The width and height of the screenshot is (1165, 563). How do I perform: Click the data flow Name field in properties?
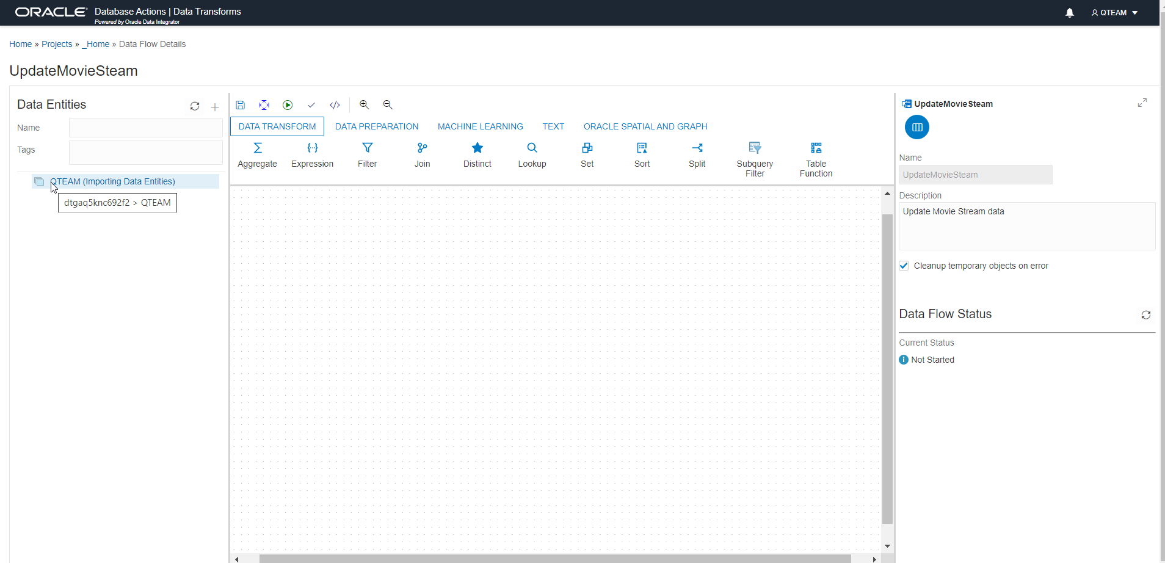coord(976,175)
